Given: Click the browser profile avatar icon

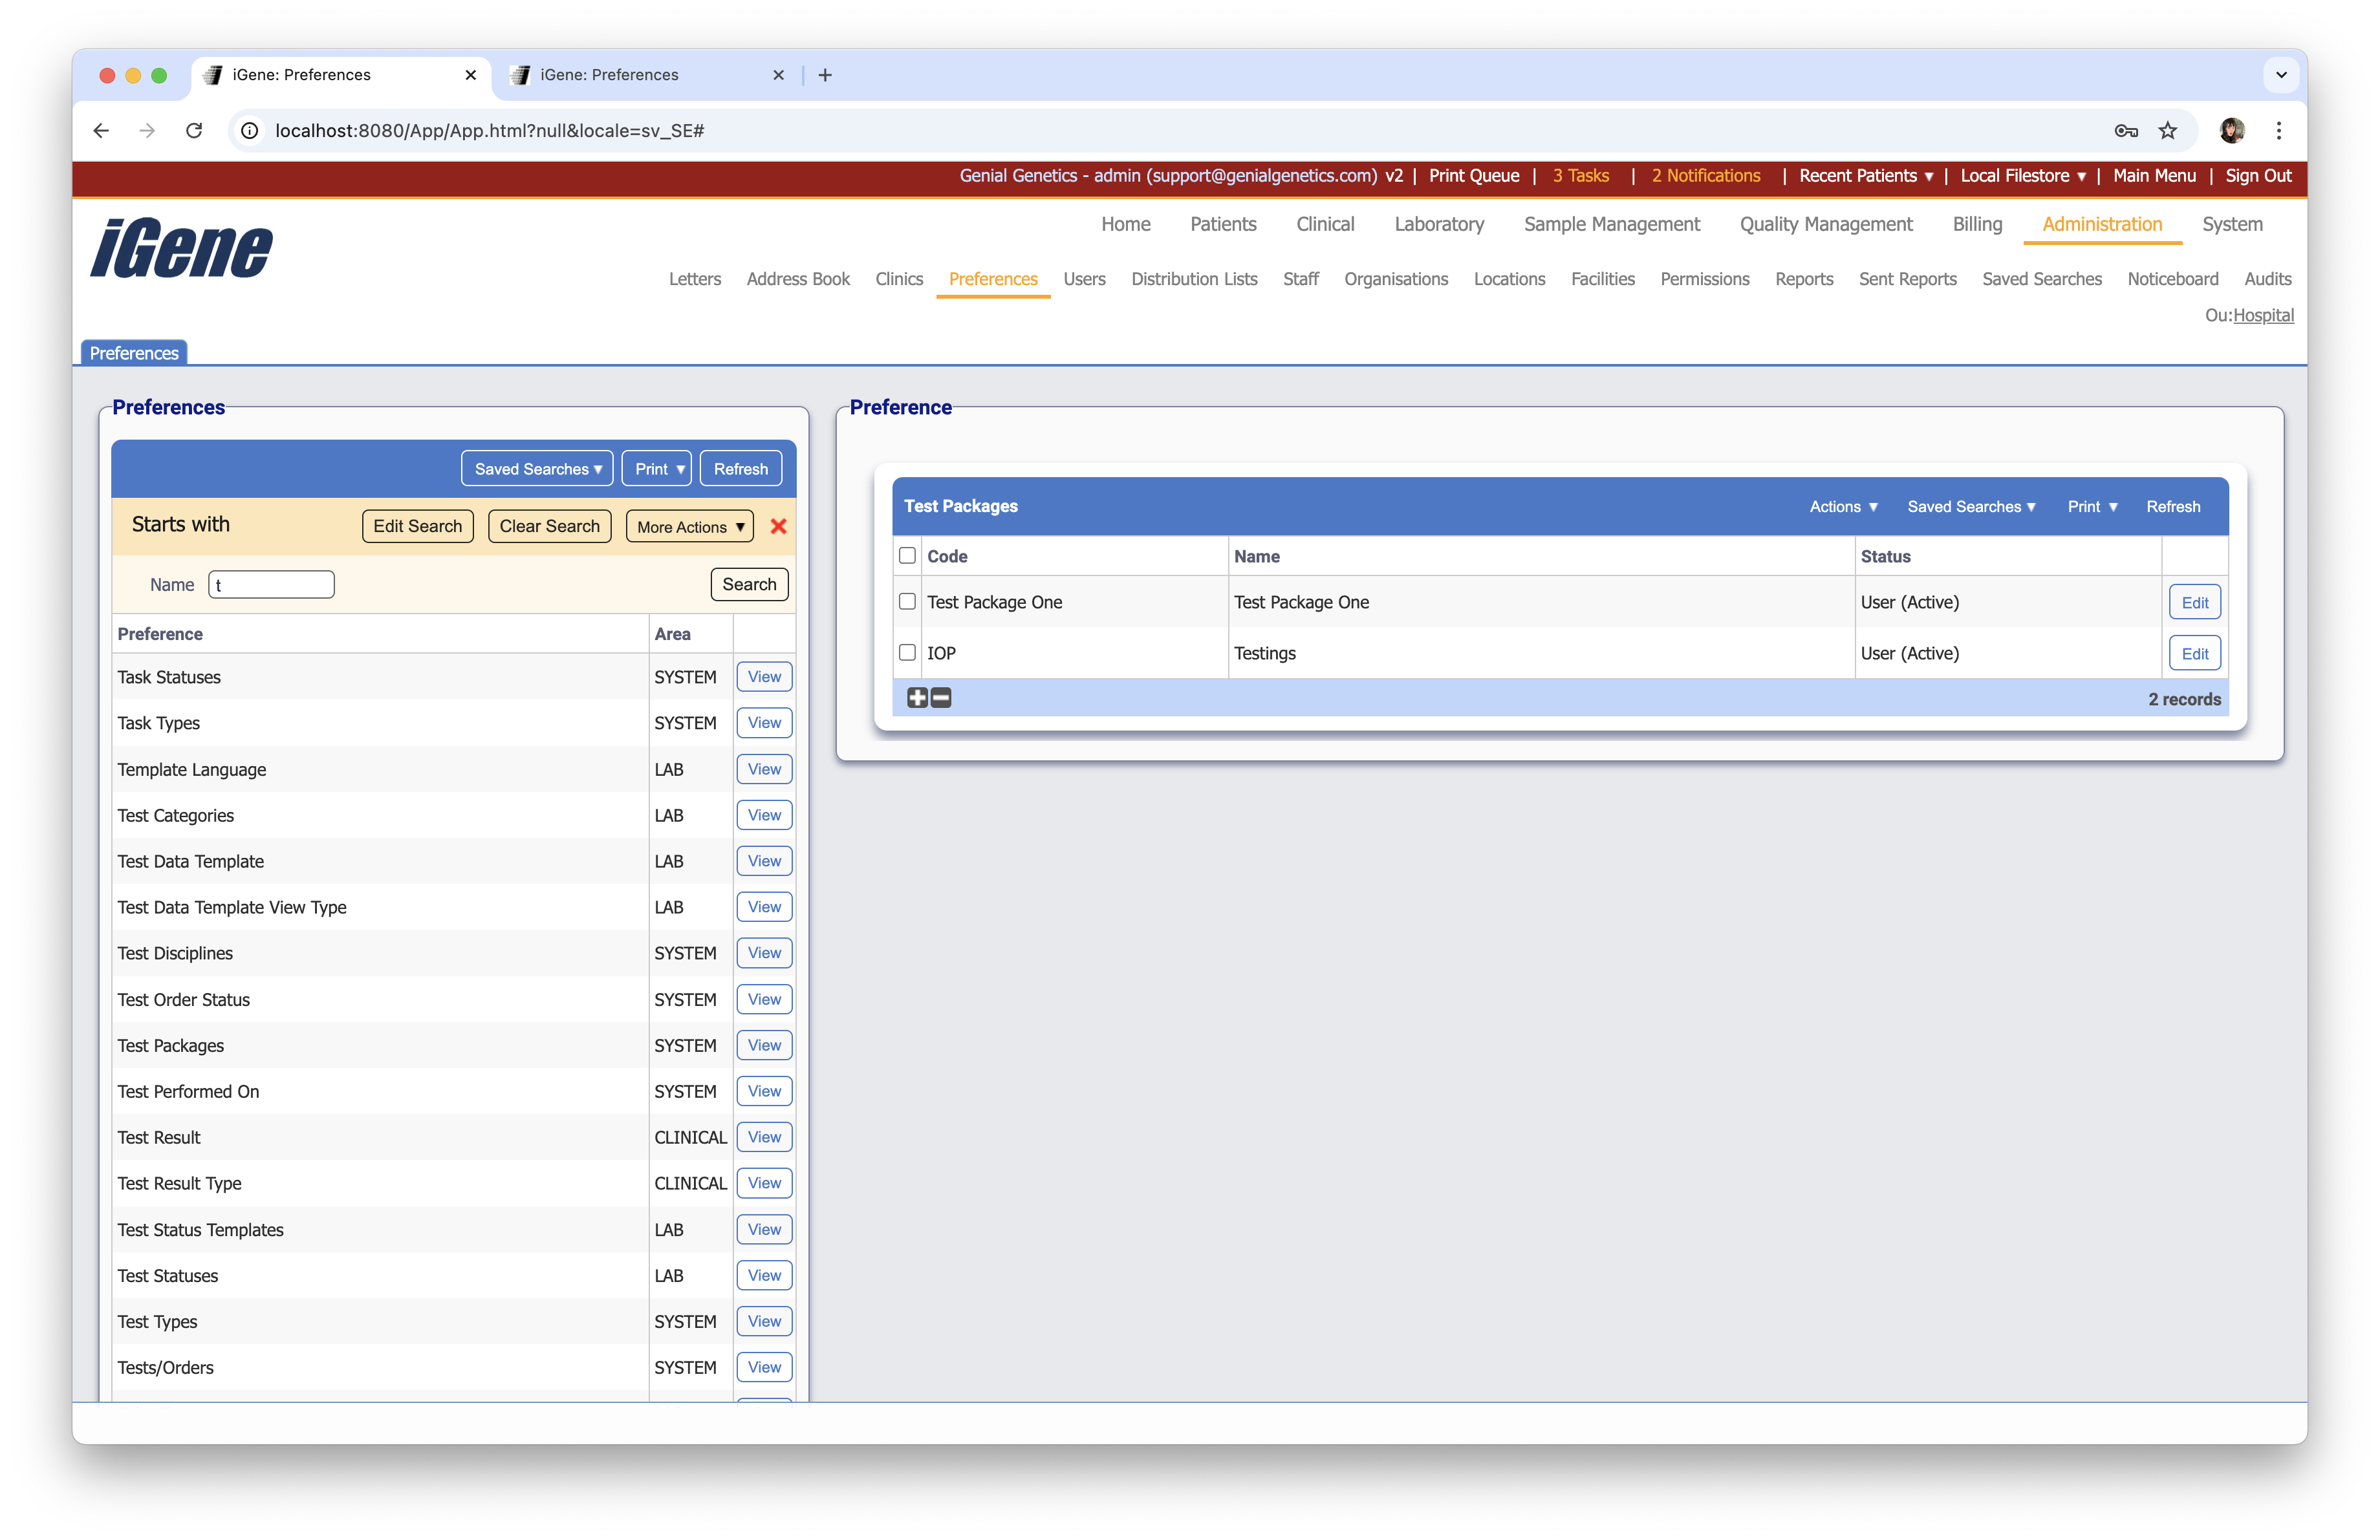Looking at the screenshot, I should 2232,131.
